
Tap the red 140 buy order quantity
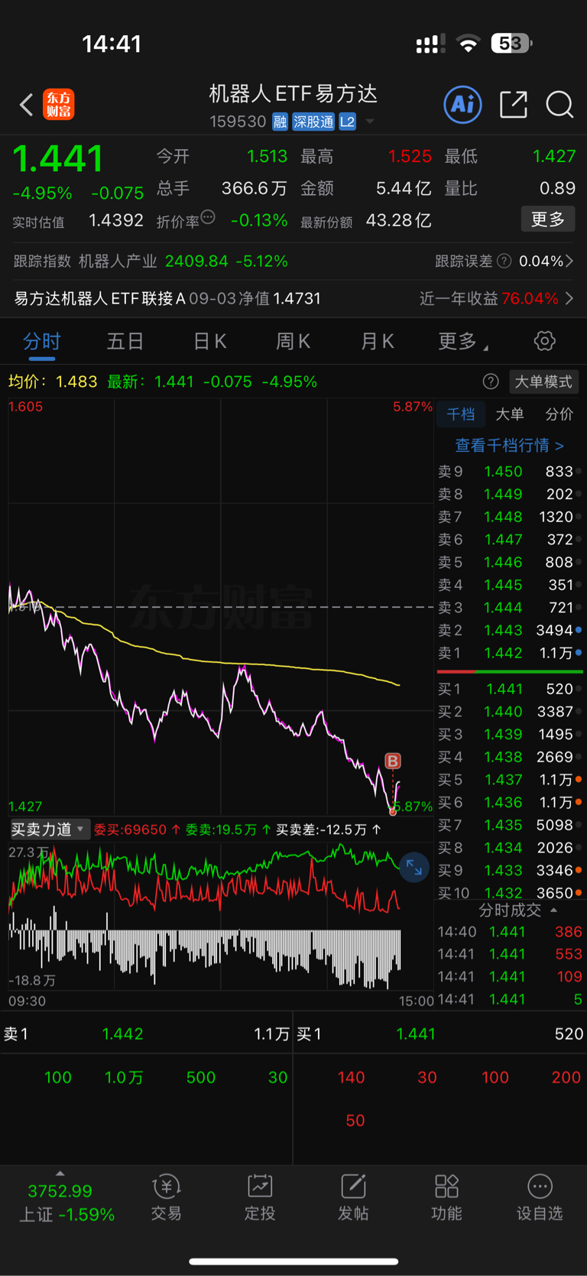point(351,1077)
